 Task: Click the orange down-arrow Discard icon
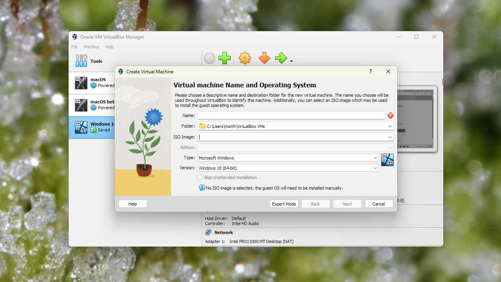pos(264,59)
